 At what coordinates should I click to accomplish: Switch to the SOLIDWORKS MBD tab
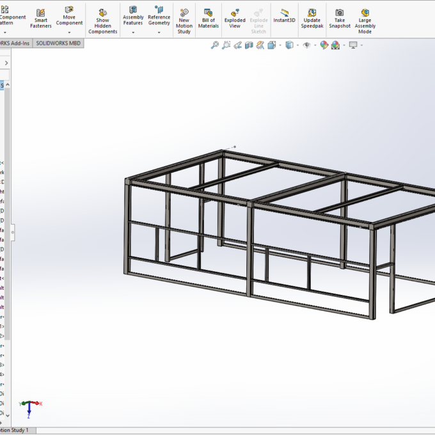pyautogui.click(x=58, y=43)
